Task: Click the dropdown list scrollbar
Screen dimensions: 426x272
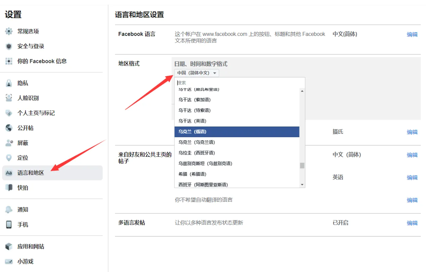Action: coord(302,165)
